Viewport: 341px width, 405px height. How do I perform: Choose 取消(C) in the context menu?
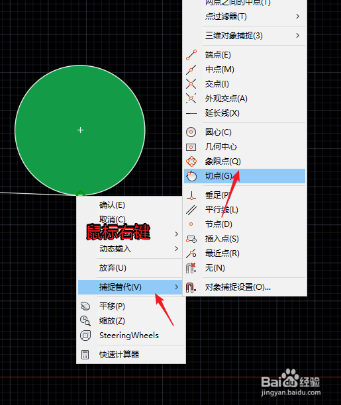(130, 220)
